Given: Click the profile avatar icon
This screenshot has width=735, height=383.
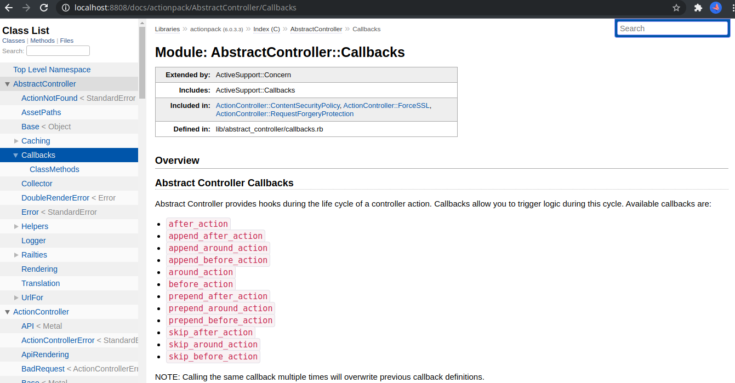Looking at the screenshot, I should (715, 8).
